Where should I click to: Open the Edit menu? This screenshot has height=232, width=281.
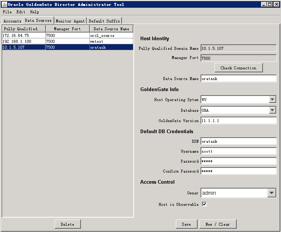21,12
